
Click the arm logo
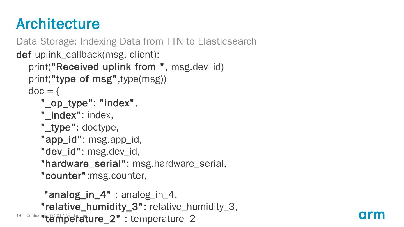[x=371, y=215]
